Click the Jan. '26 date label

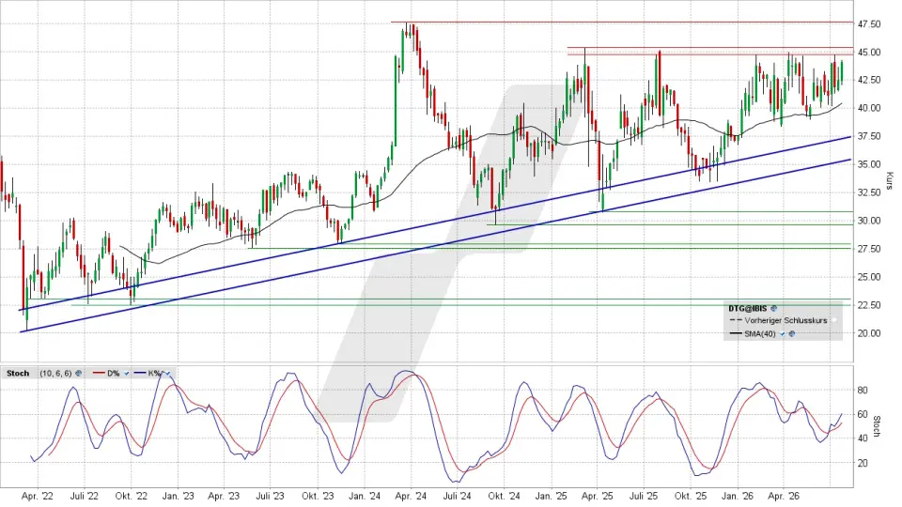[738, 496]
